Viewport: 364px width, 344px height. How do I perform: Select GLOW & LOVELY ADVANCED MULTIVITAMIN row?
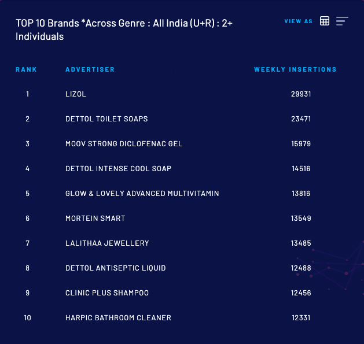[x=142, y=193]
